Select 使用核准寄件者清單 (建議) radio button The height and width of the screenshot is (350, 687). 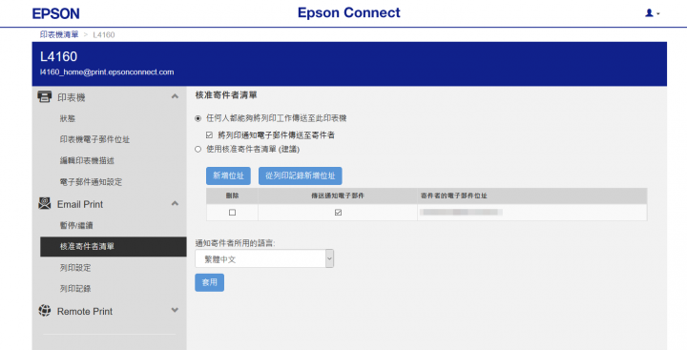point(198,150)
